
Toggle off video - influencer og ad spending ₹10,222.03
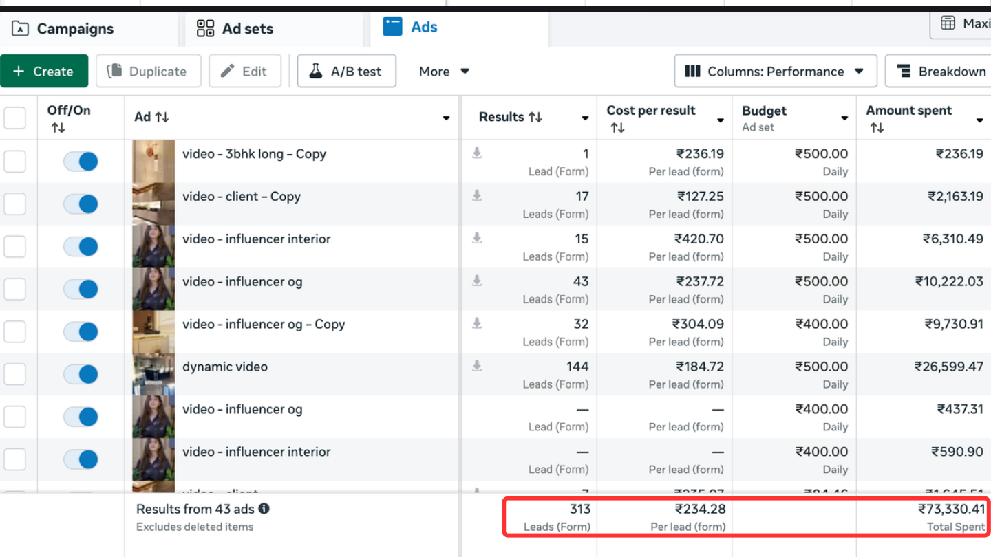point(81,290)
